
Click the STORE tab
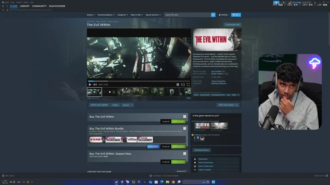[14, 6]
